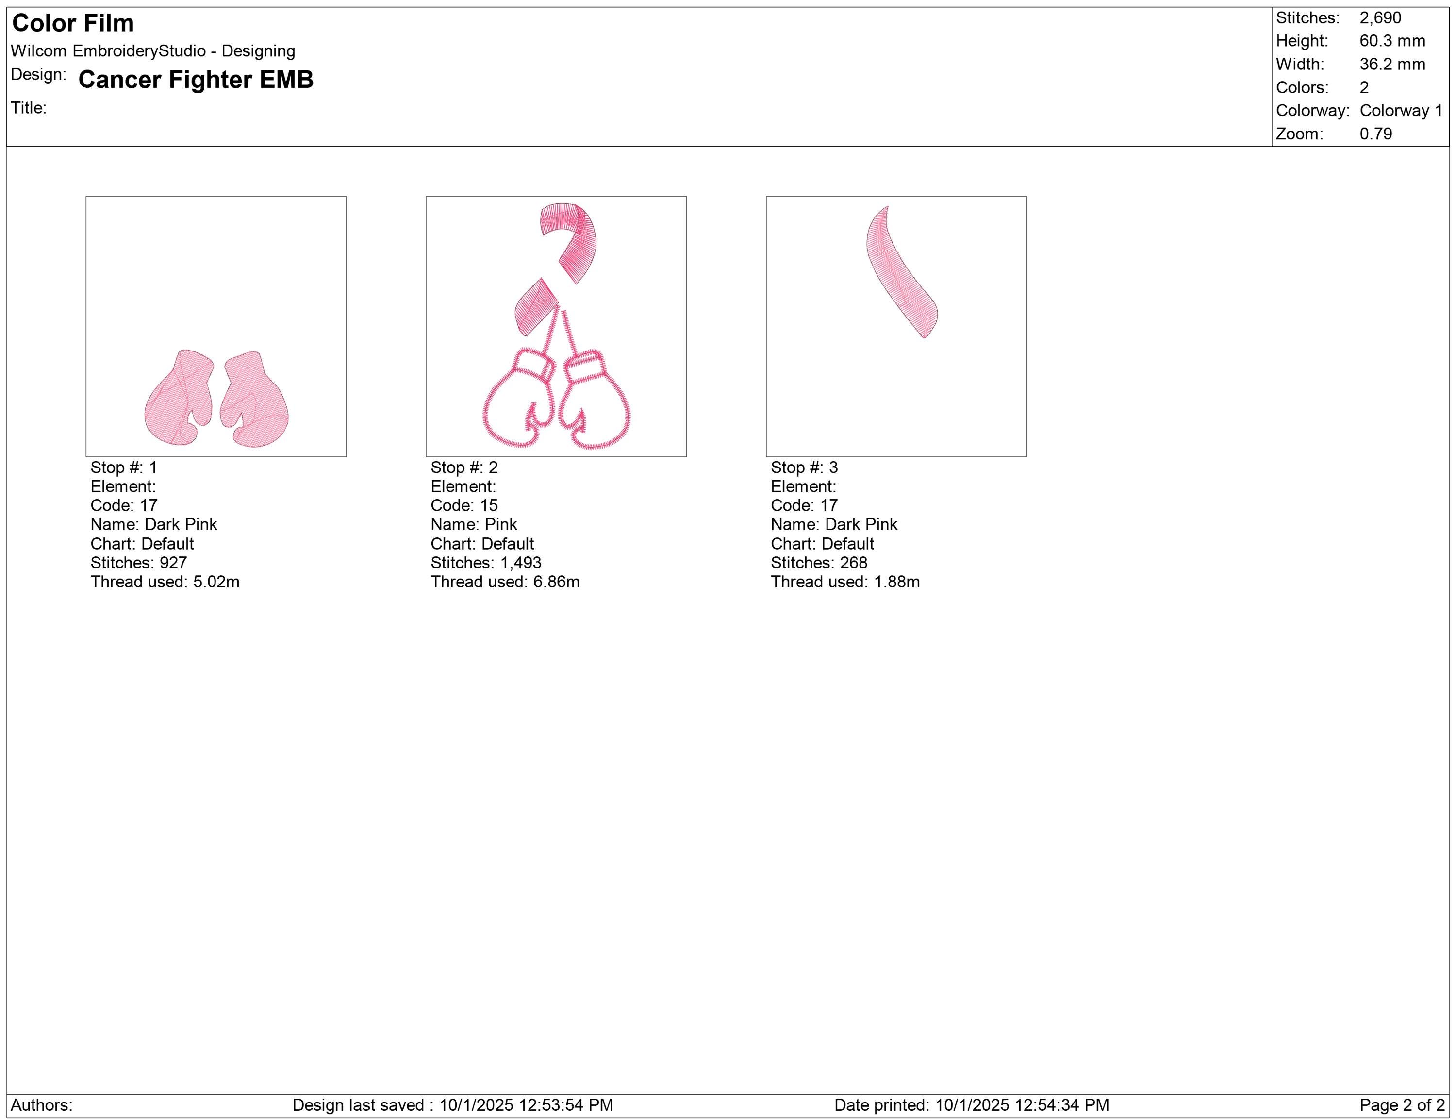Click the total Stitches value 2,690
Viewport: 1456px width, 1120px height.
point(1380,18)
